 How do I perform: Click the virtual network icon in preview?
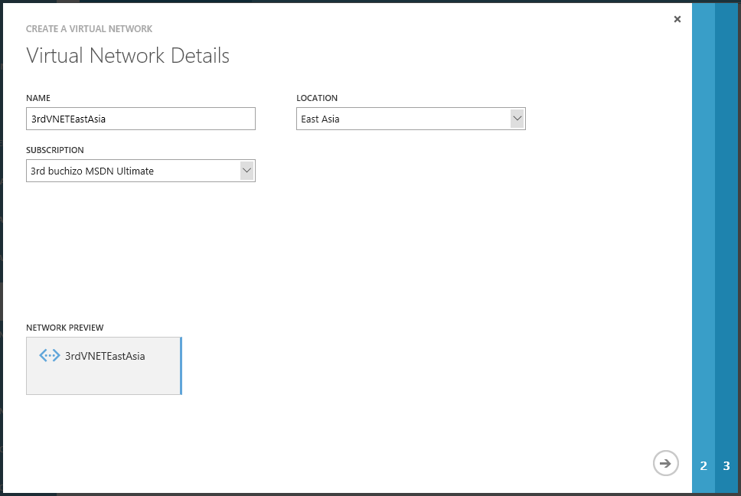click(50, 356)
